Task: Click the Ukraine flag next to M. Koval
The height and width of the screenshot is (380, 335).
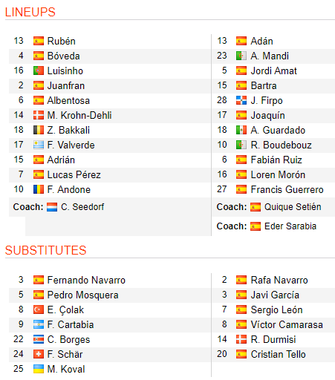Action: pos(39,369)
